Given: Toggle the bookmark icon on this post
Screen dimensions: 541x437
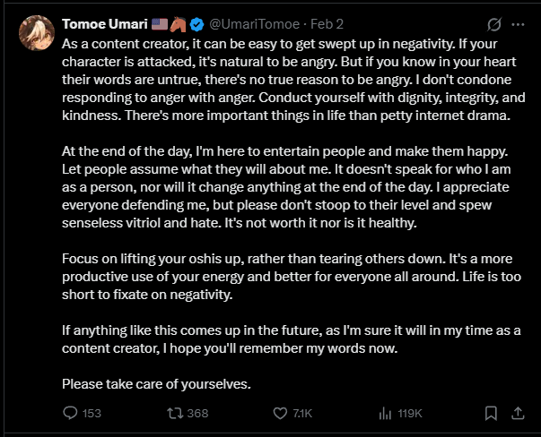Looking at the screenshot, I should [491, 413].
